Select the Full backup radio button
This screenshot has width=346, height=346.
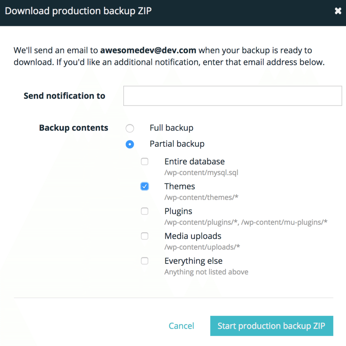[130, 128]
